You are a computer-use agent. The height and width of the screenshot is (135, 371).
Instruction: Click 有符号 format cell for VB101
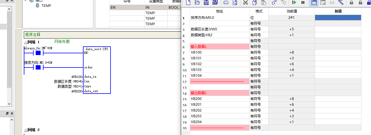tap(259, 58)
